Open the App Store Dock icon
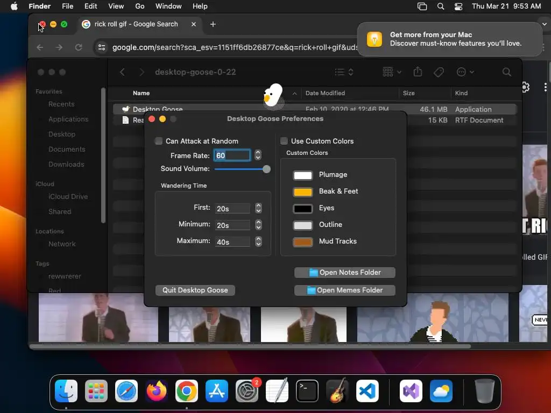Image resolution: width=551 pixels, height=413 pixels. pos(217,391)
